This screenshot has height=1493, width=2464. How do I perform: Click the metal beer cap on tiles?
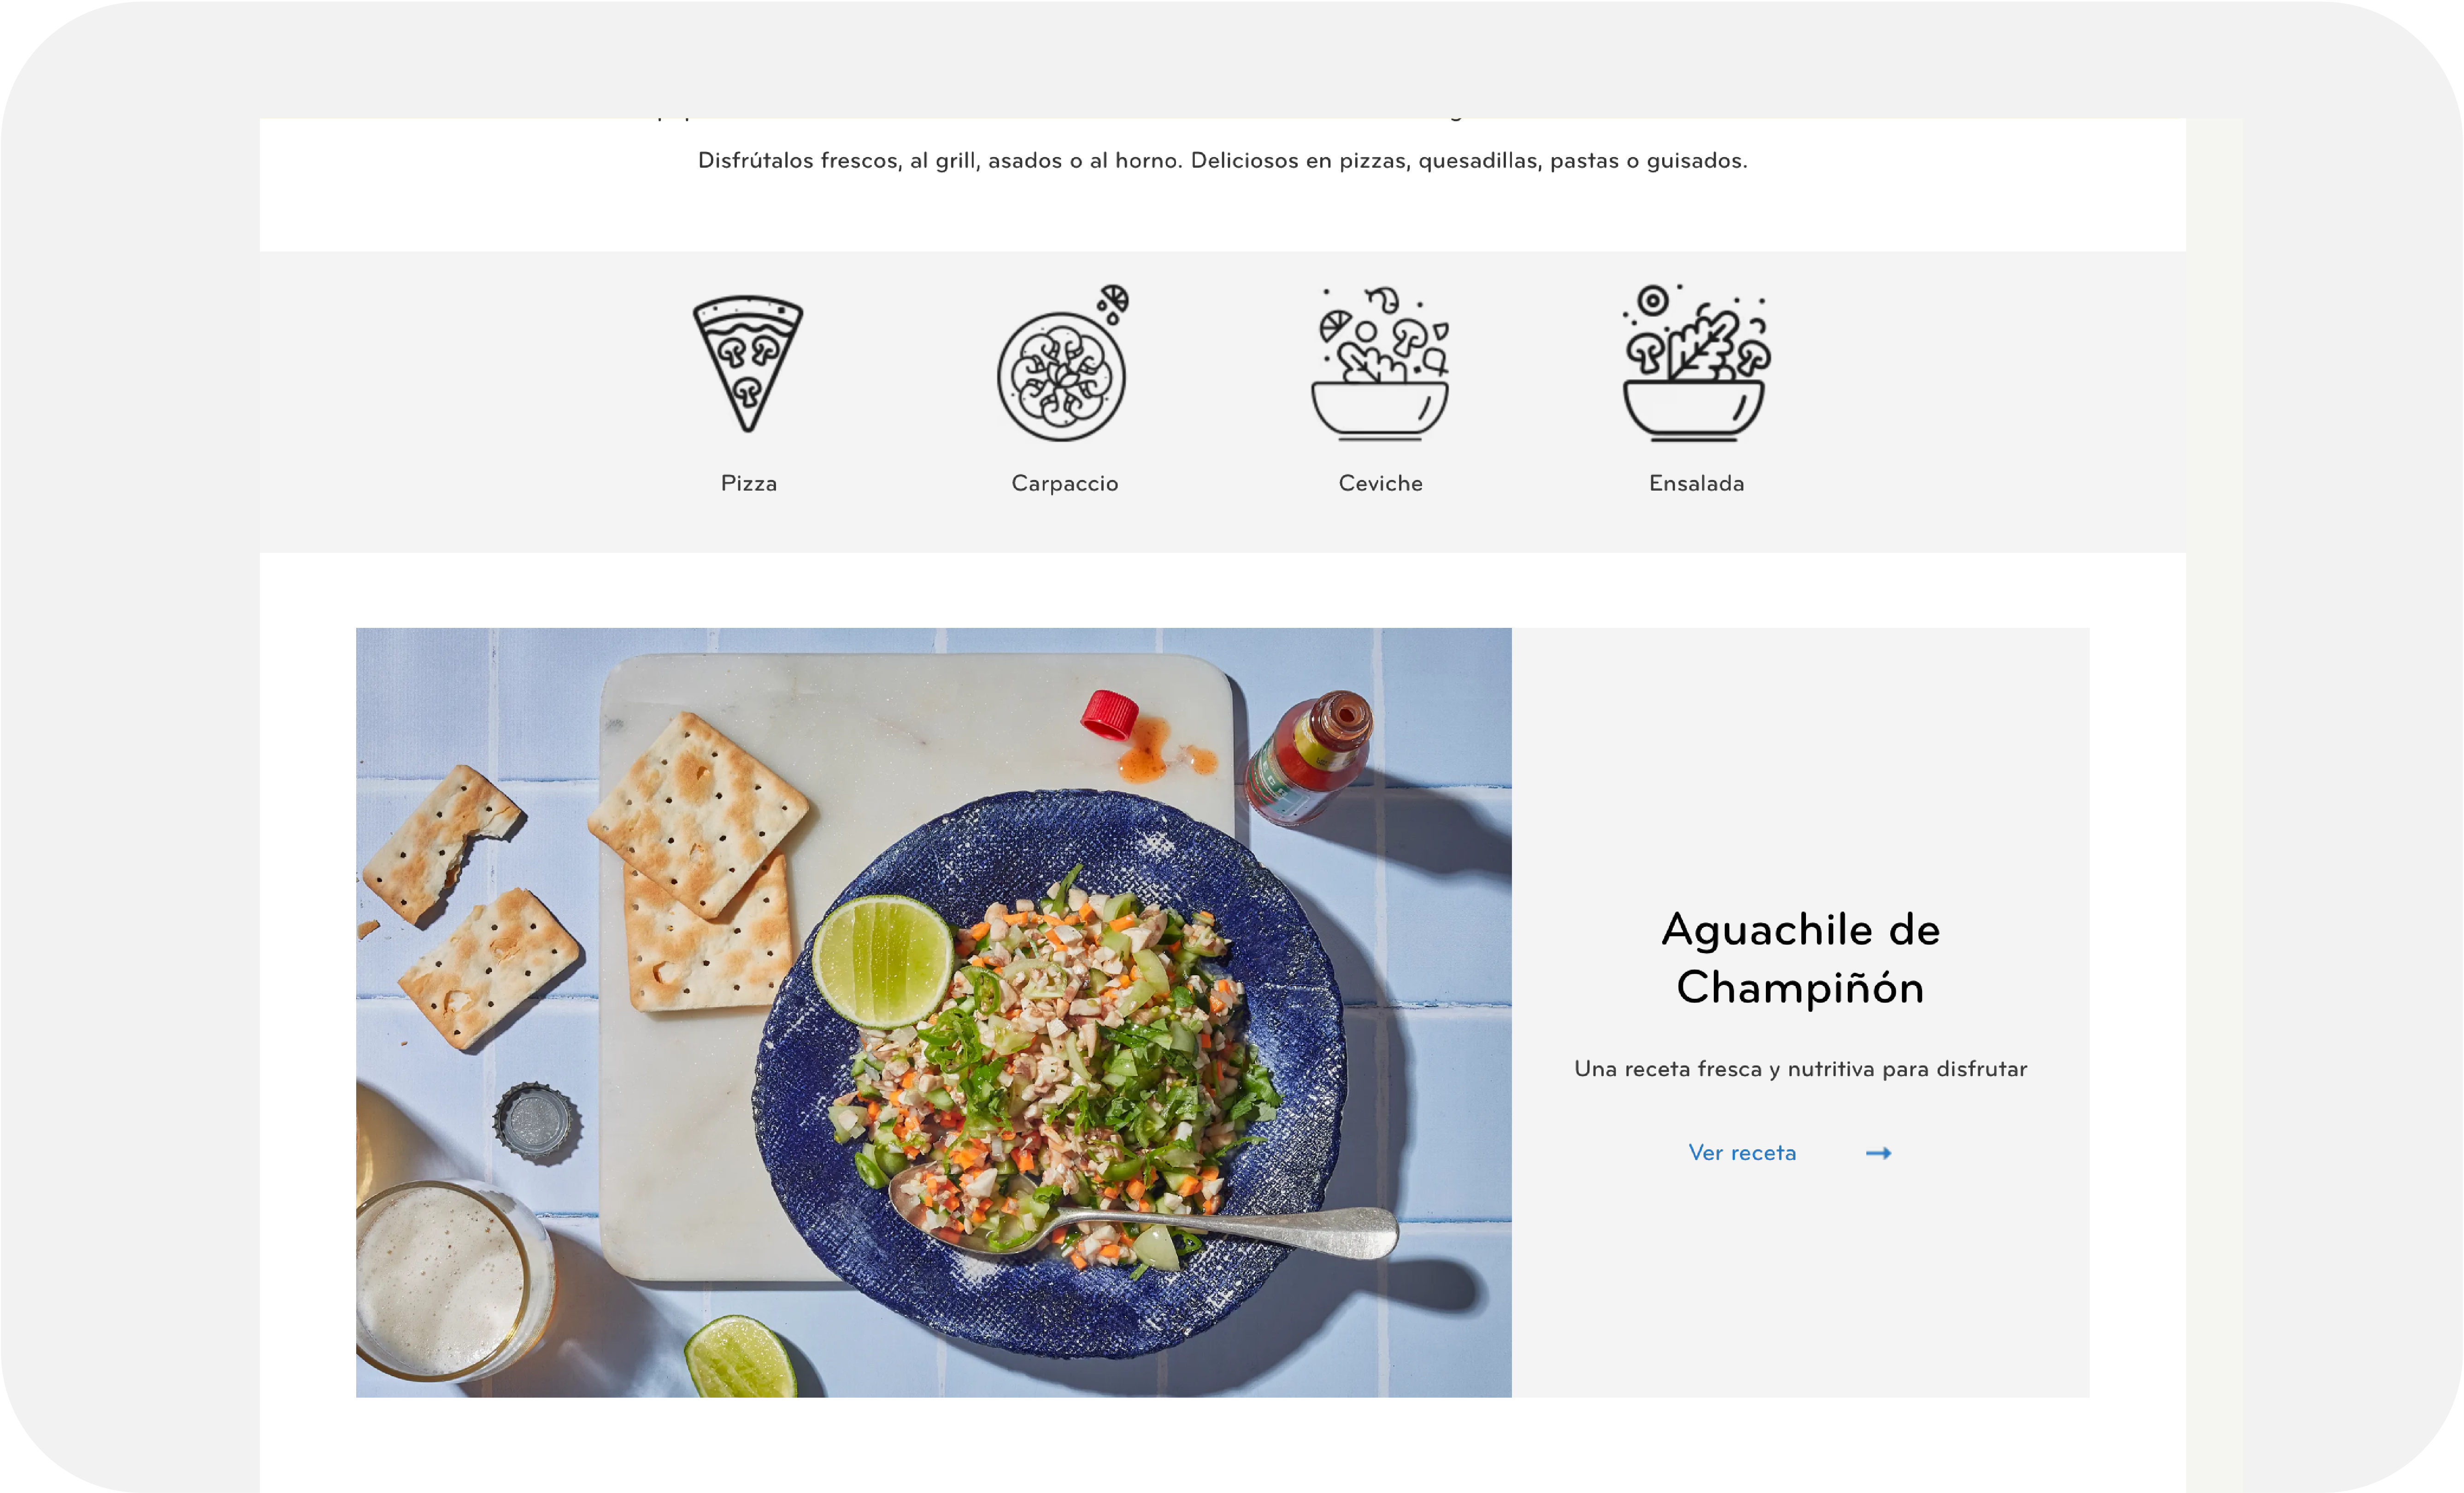537,1122
